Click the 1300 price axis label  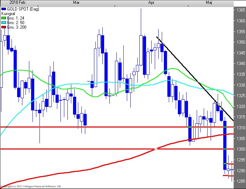click(240, 149)
